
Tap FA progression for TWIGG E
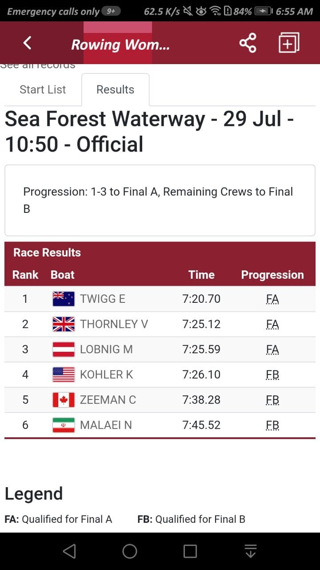(272, 299)
